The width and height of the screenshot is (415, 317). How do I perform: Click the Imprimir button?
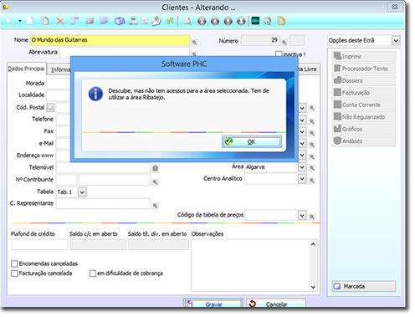point(364,56)
